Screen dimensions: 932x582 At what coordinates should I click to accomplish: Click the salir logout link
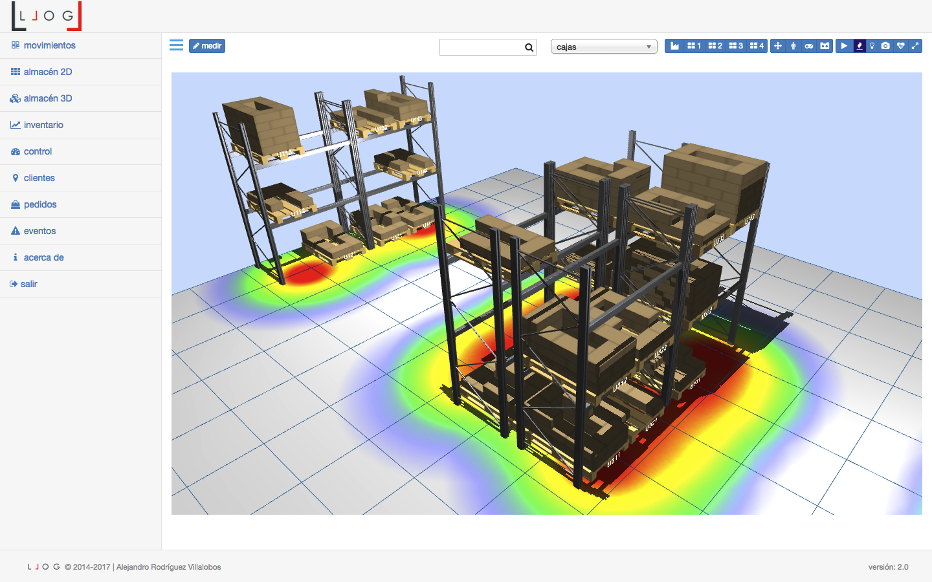tap(28, 284)
